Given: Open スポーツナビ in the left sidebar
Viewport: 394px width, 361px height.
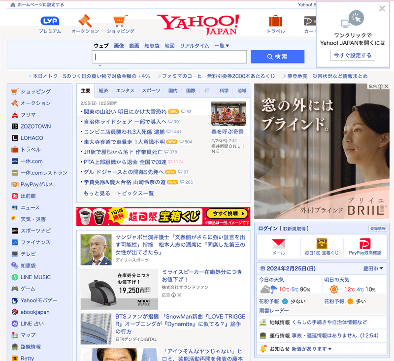Looking at the screenshot, I should click(x=35, y=230).
